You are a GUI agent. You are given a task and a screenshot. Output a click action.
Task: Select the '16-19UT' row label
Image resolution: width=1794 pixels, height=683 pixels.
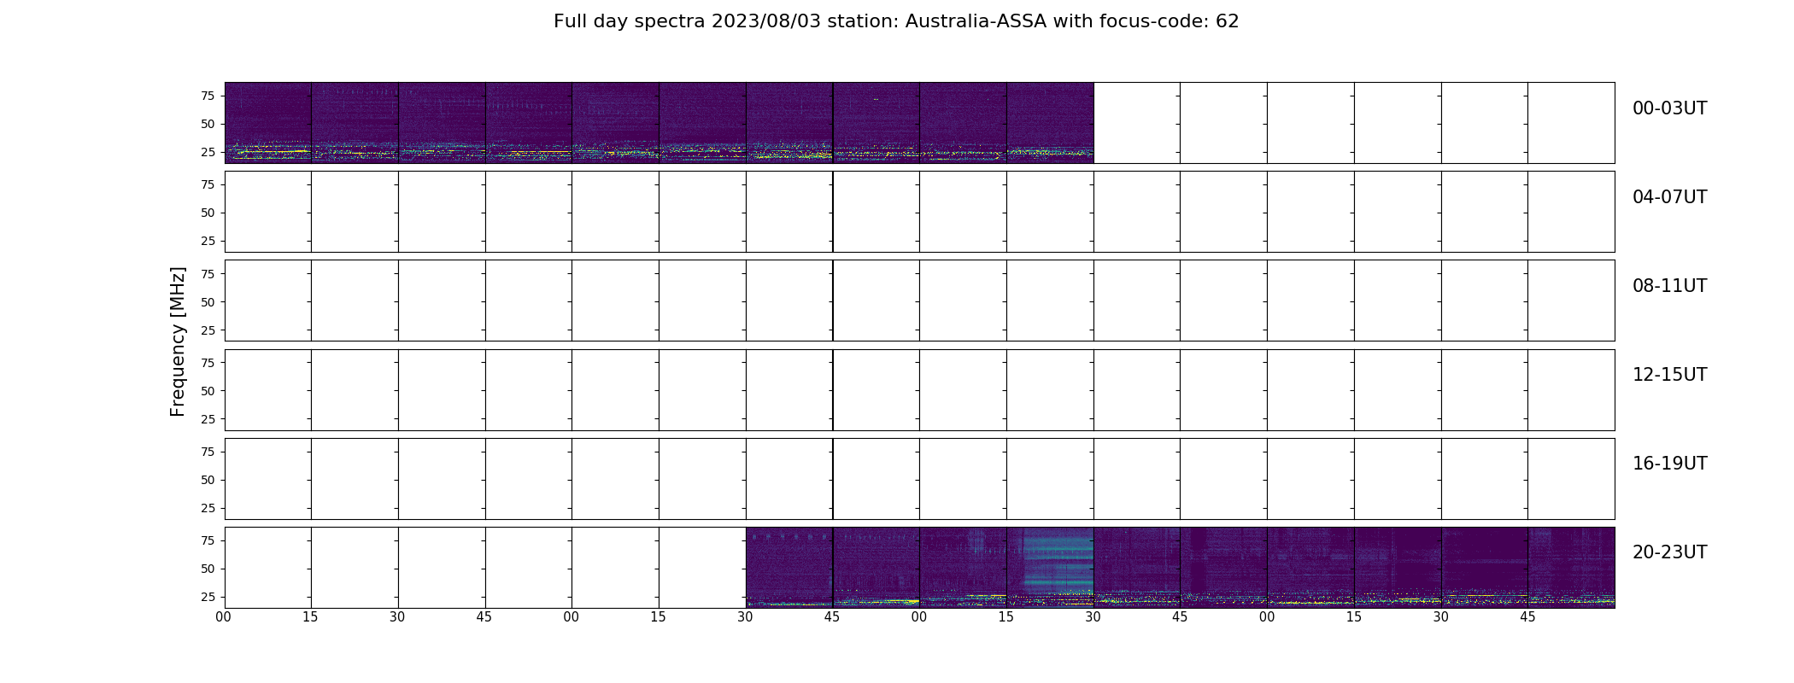[x=1669, y=464]
